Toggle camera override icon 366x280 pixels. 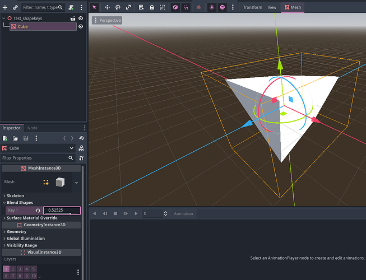pyautogui.click(x=198, y=7)
